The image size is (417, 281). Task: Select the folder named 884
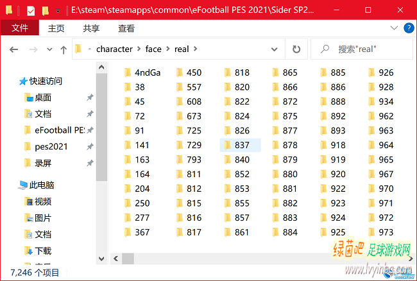(x=285, y=232)
